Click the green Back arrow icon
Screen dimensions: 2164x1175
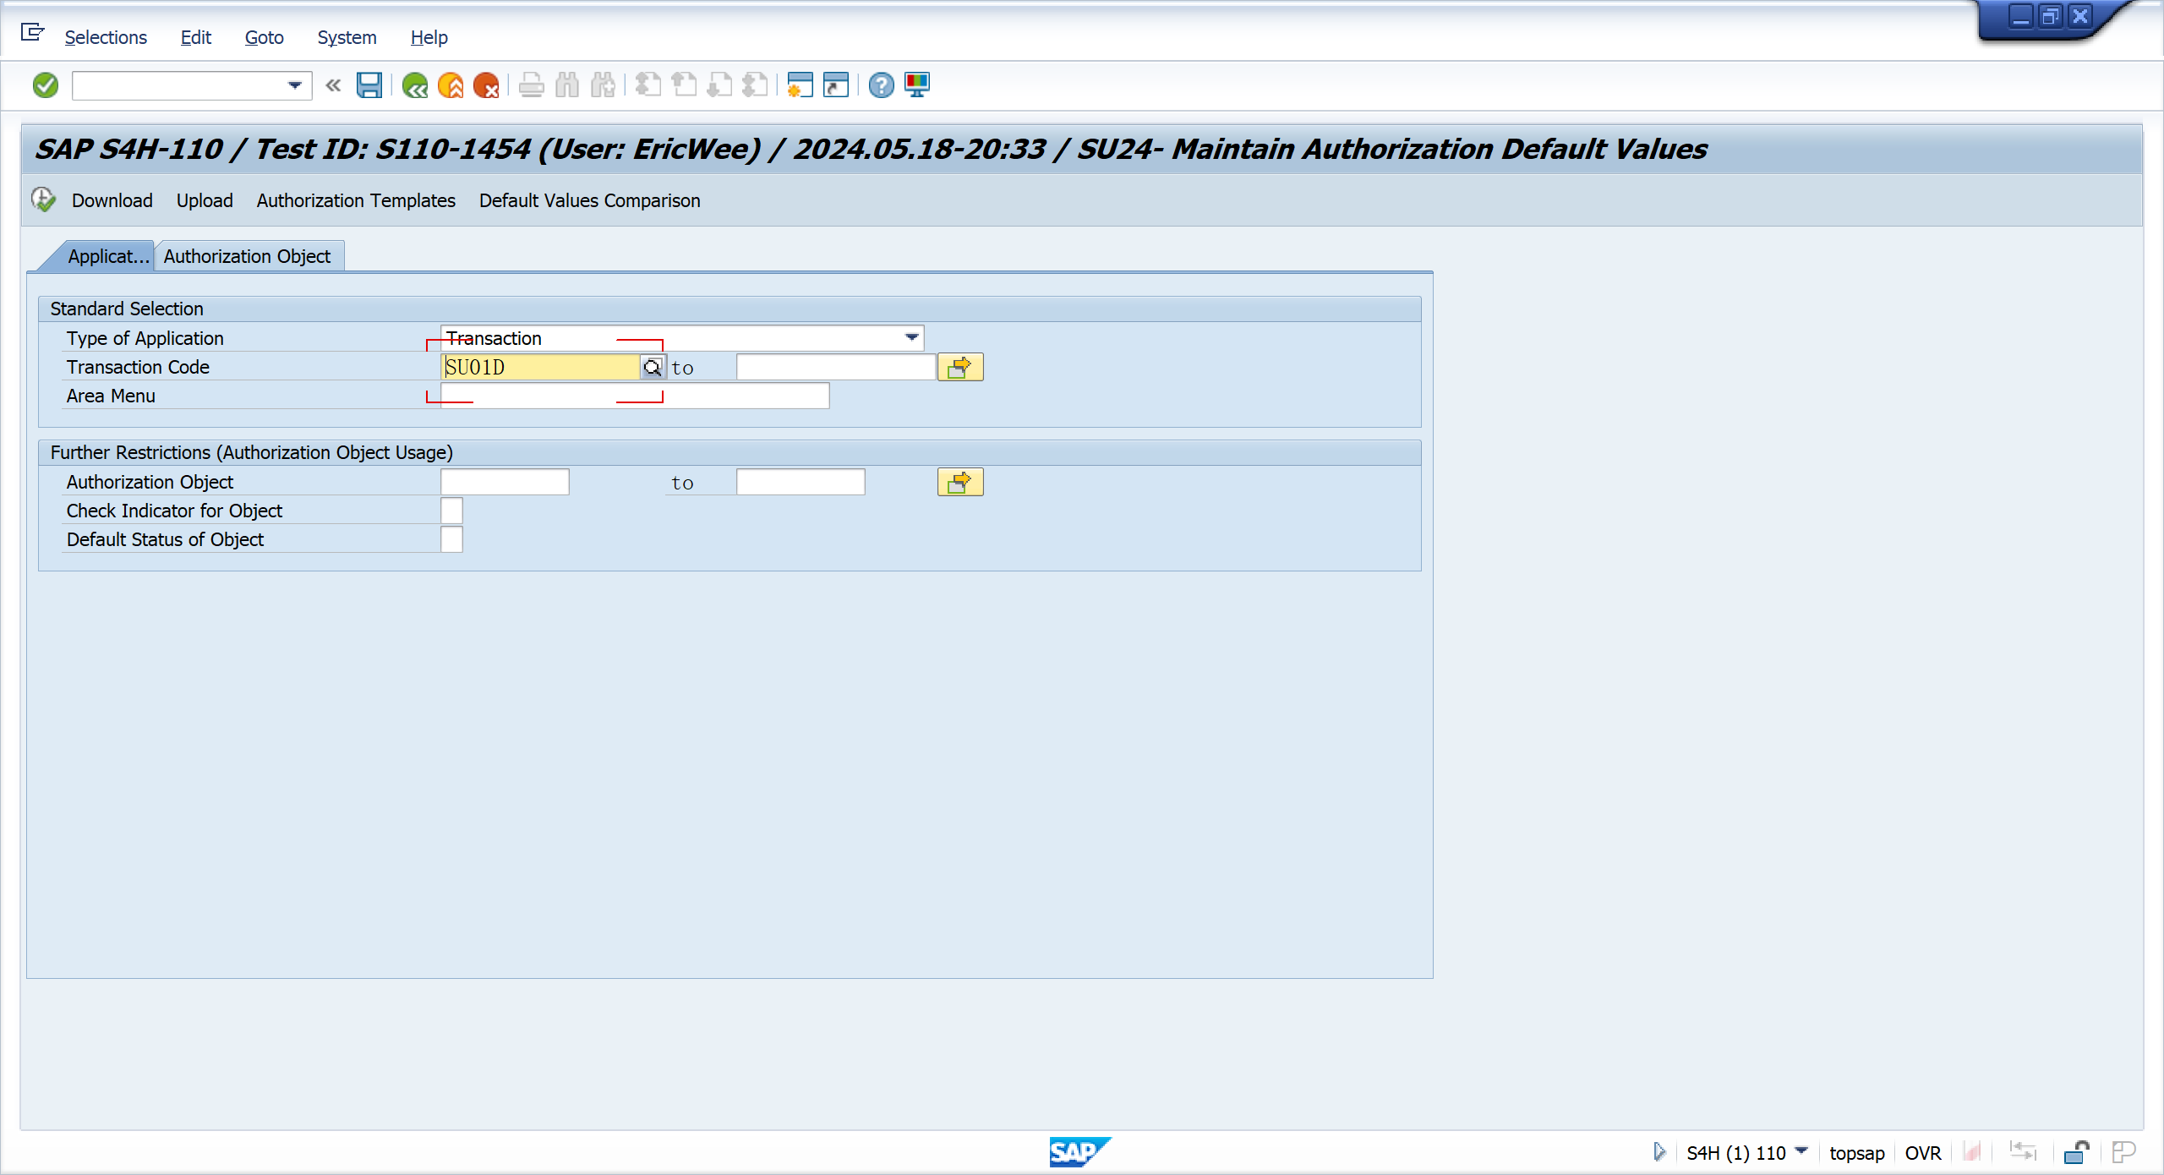tap(414, 85)
